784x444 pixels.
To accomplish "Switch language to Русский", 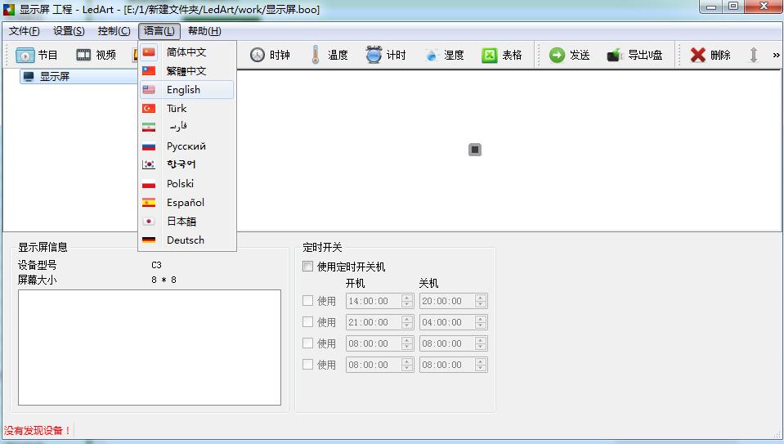I will pos(186,146).
